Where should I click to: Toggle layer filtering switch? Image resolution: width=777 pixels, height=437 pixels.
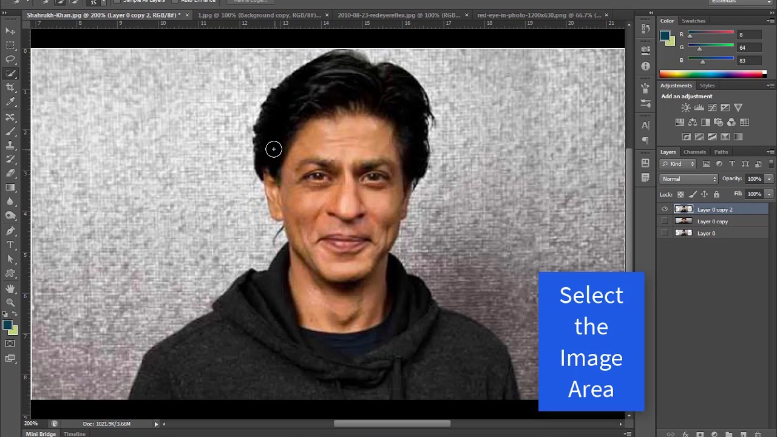[x=771, y=164]
